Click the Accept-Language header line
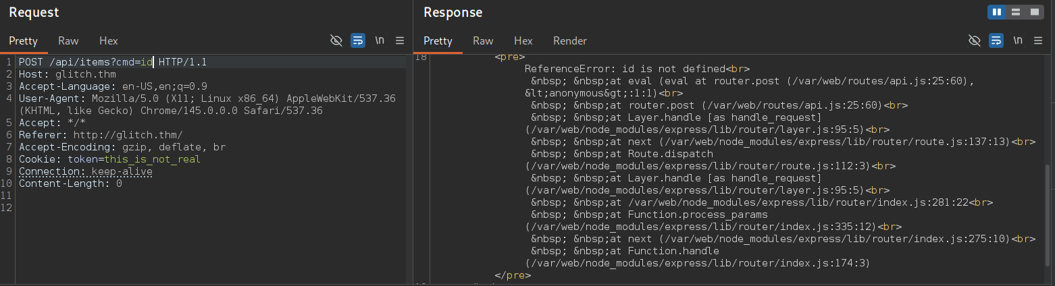 click(113, 86)
